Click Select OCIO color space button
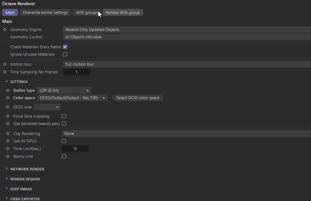The image size is (311, 201). tap(138, 98)
